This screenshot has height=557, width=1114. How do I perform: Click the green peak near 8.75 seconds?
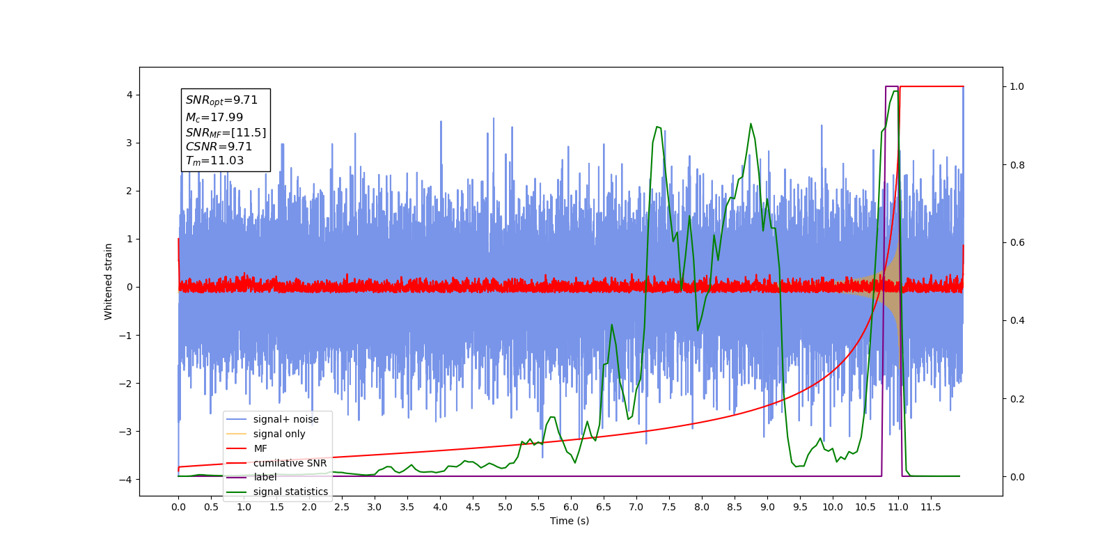pos(751,125)
